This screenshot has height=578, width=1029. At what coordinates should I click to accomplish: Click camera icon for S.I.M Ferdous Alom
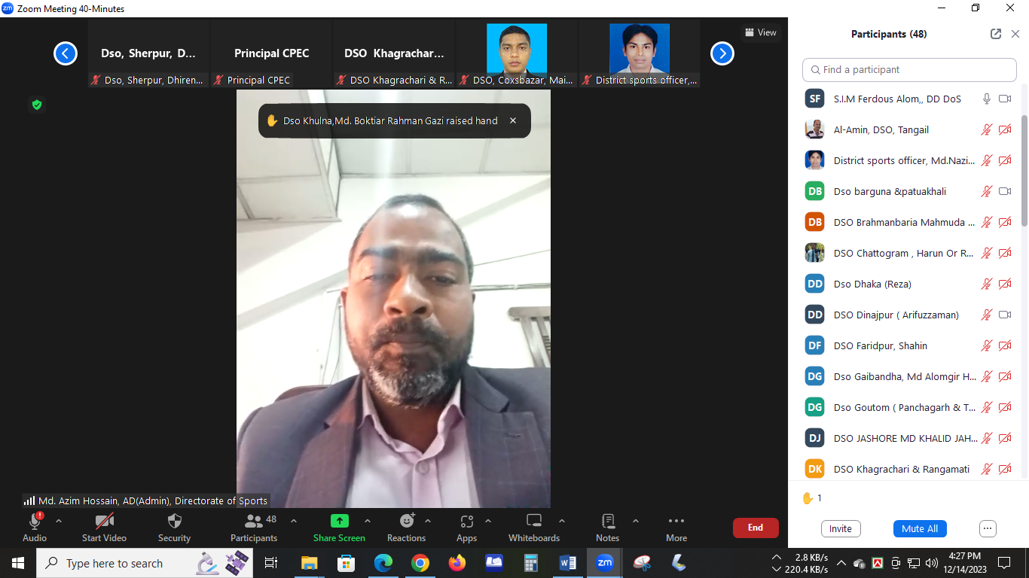[1005, 99]
